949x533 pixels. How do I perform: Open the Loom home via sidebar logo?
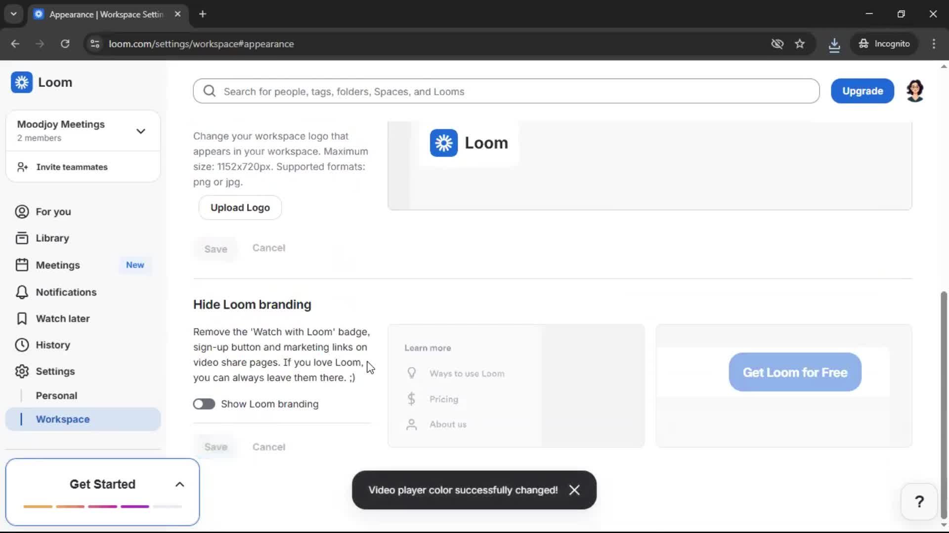click(x=21, y=82)
